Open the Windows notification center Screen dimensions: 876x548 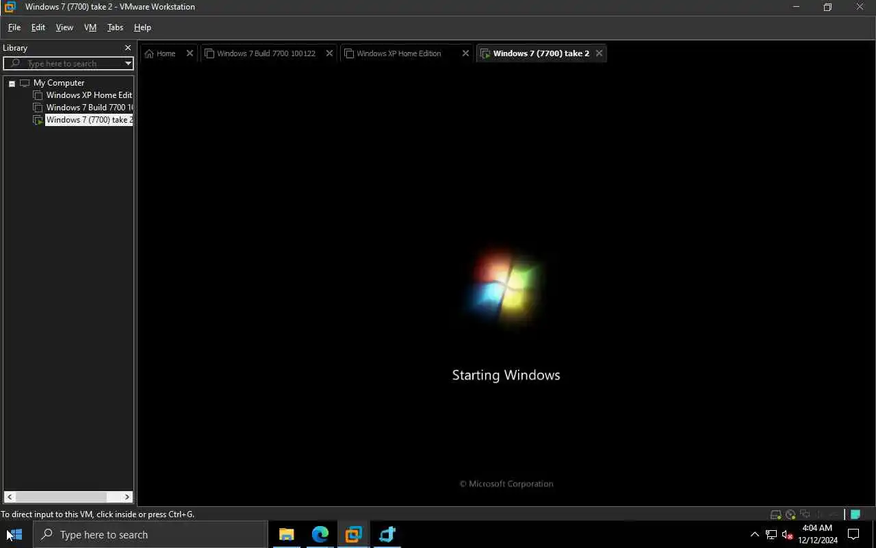pos(853,534)
